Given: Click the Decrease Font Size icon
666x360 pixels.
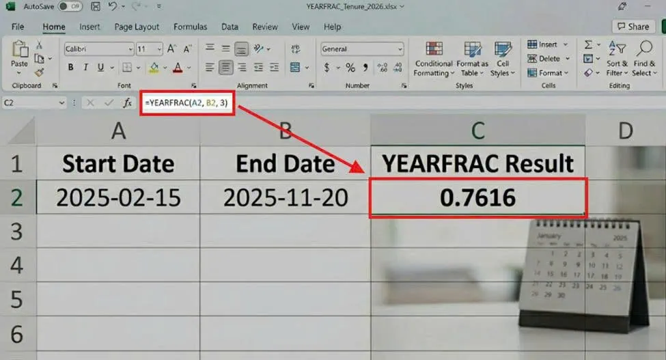Looking at the screenshot, I should [x=187, y=49].
